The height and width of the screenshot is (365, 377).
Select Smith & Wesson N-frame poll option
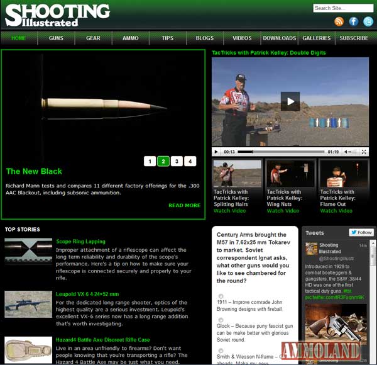(221, 351)
